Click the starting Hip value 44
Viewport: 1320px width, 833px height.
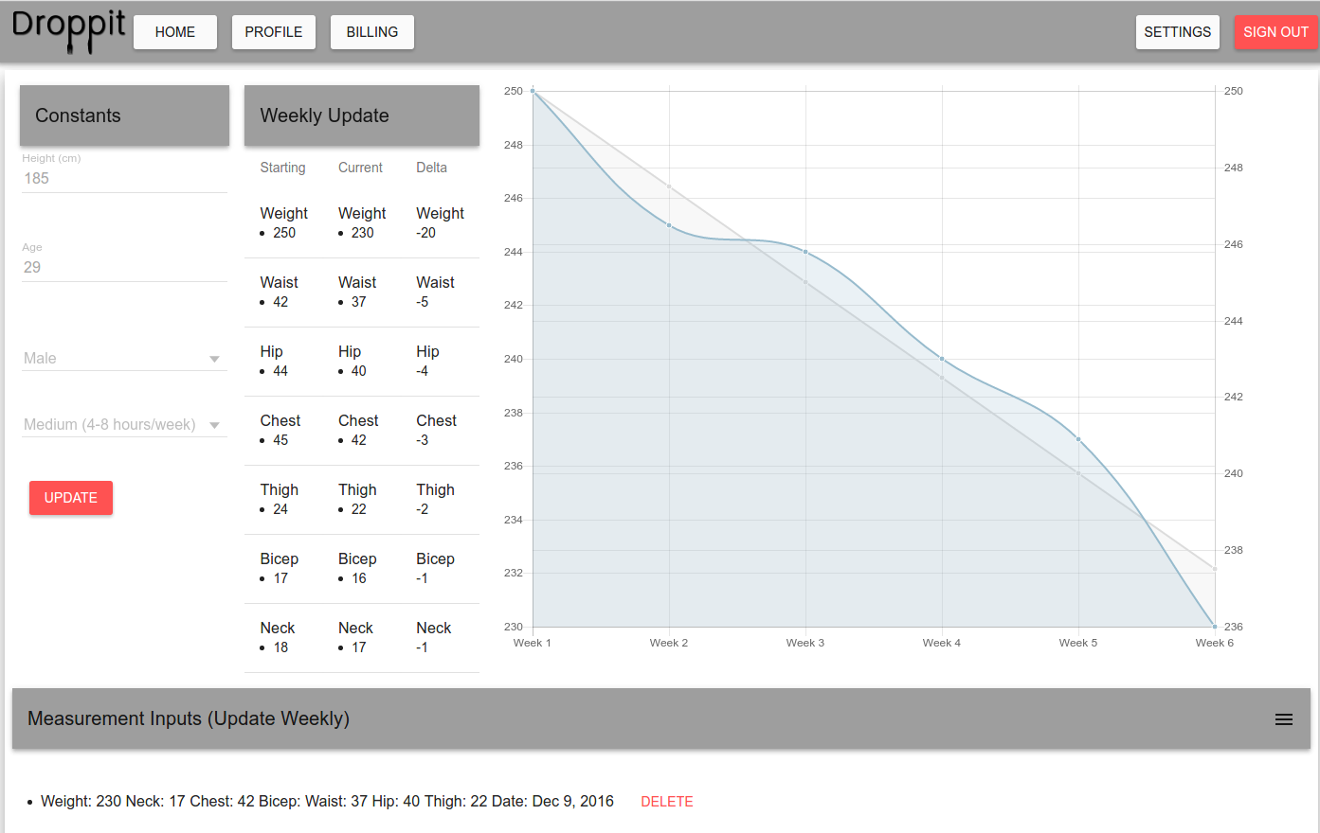point(280,371)
